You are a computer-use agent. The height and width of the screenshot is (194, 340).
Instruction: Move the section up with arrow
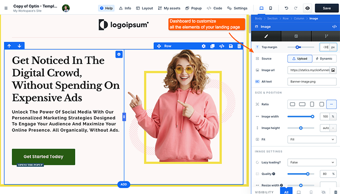[9, 46]
